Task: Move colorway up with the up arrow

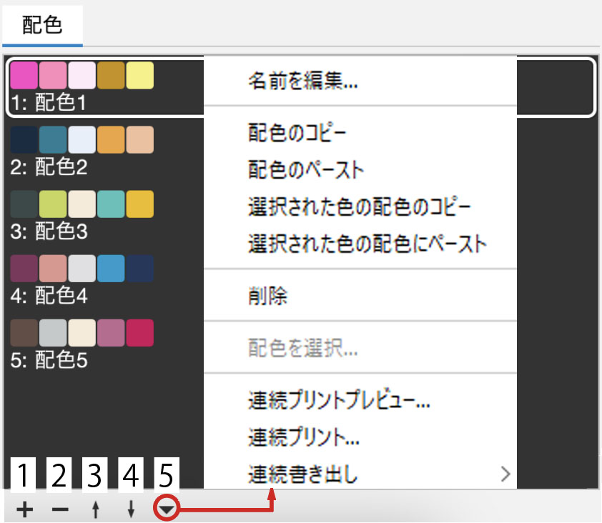Action: point(96,510)
